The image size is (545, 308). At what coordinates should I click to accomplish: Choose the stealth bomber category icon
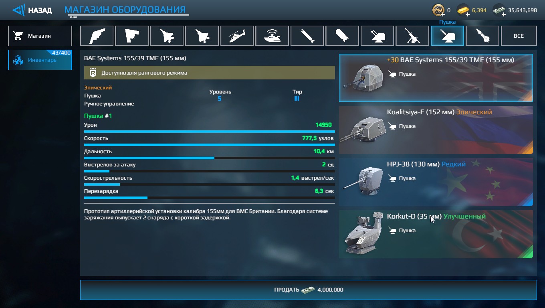coord(97,36)
